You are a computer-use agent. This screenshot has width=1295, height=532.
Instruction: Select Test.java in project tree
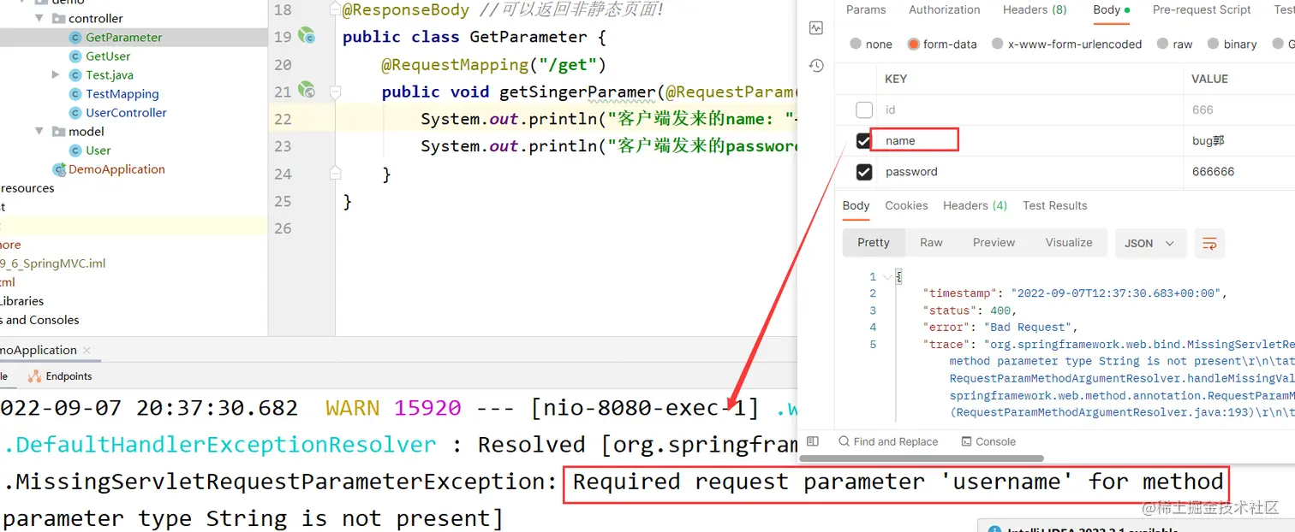(x=109, y=75)
